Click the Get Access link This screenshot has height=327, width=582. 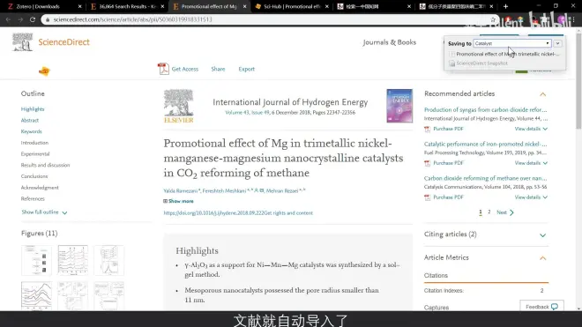(185, 69)
